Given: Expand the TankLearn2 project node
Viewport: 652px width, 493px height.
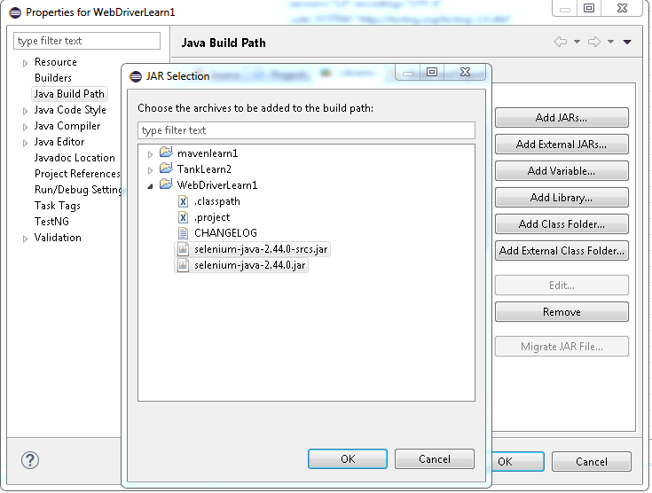Looking at the screenshot, I should click(x=150, y=170).
